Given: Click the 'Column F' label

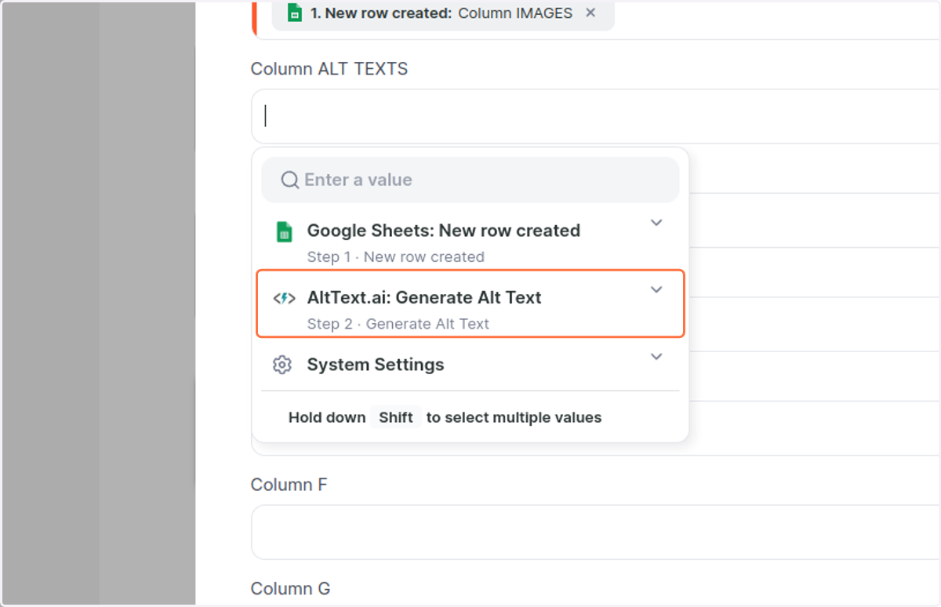Looking at the screenshot, I should (289, 485).
